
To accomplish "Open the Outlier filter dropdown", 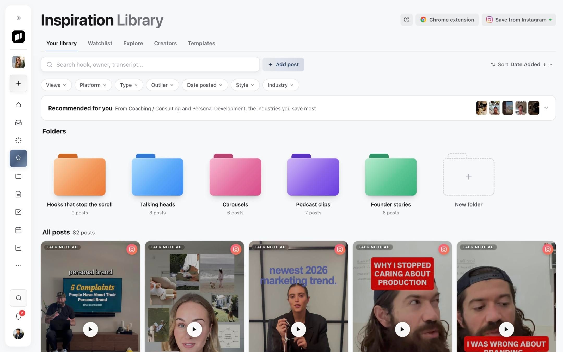I will [162, 85].
